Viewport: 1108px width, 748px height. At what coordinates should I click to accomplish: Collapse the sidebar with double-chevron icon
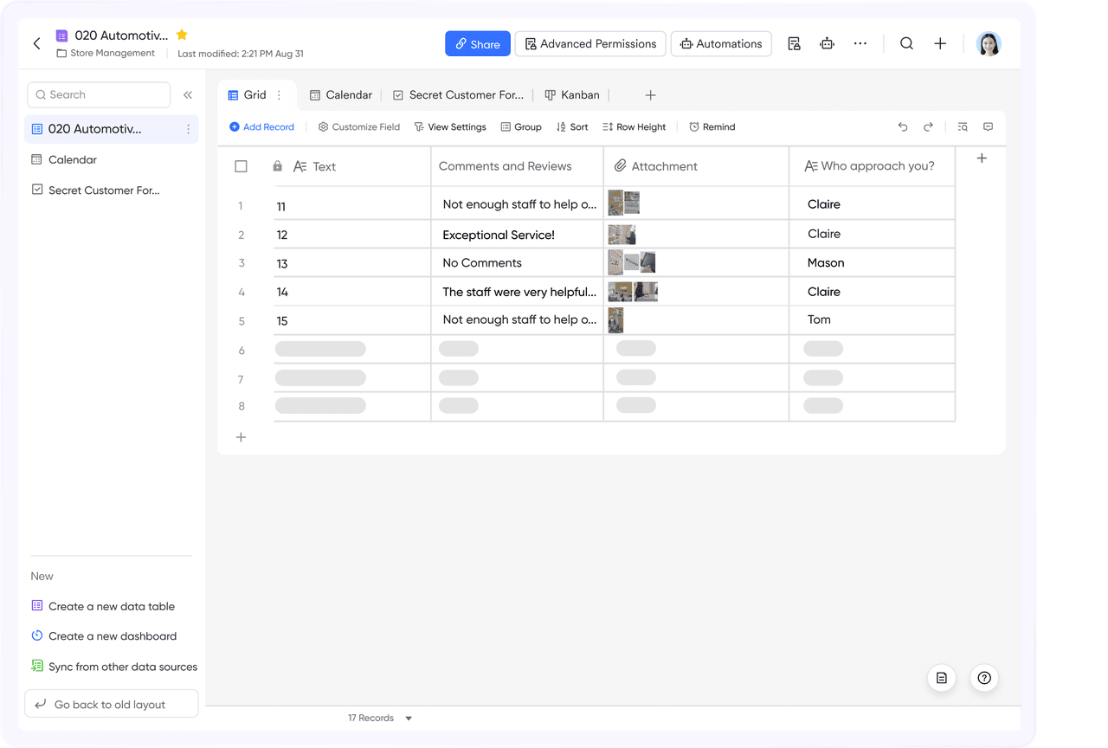tap(188, 95)
